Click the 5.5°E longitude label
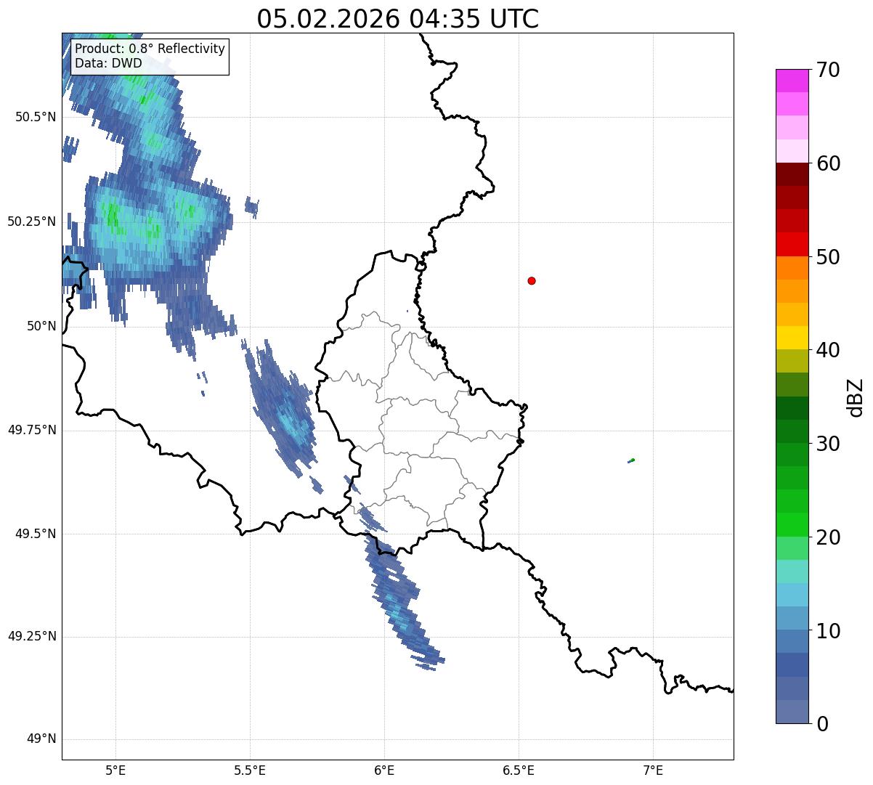 [250, 770]
